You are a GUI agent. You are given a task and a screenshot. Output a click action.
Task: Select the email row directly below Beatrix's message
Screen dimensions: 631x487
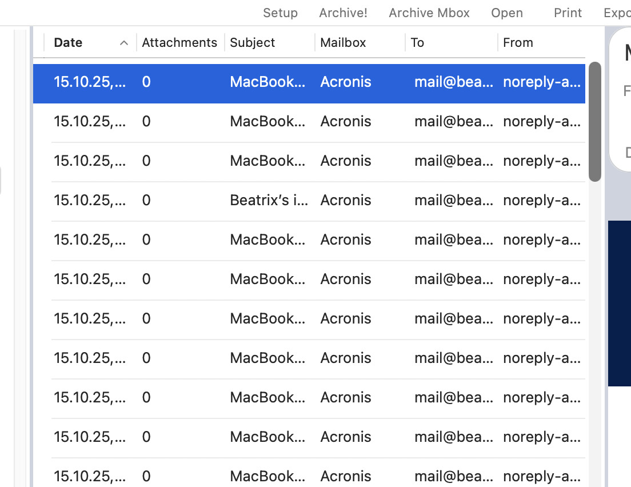pos(309,239)
